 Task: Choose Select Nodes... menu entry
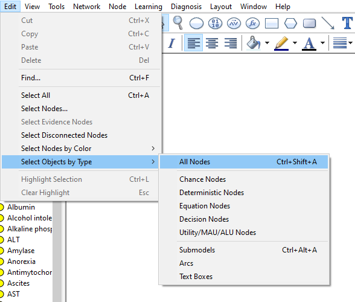click(x=81, y=109)
